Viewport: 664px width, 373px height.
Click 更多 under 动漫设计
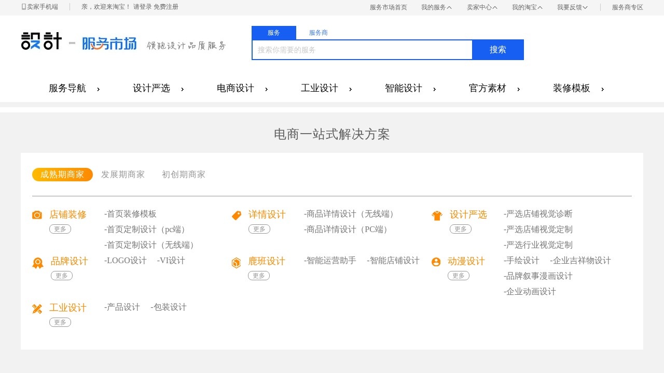tap(459, 276)
